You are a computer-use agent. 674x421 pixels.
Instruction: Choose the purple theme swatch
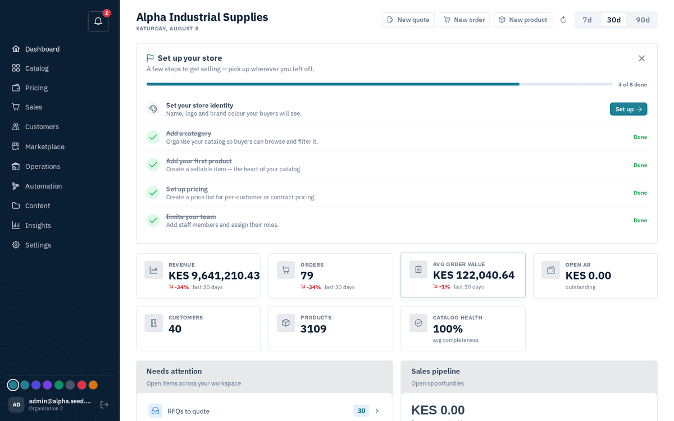47,385
